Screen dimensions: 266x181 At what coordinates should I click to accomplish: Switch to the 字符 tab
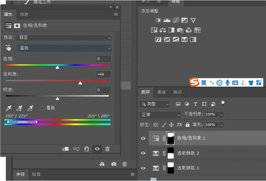tap(21, 175)
